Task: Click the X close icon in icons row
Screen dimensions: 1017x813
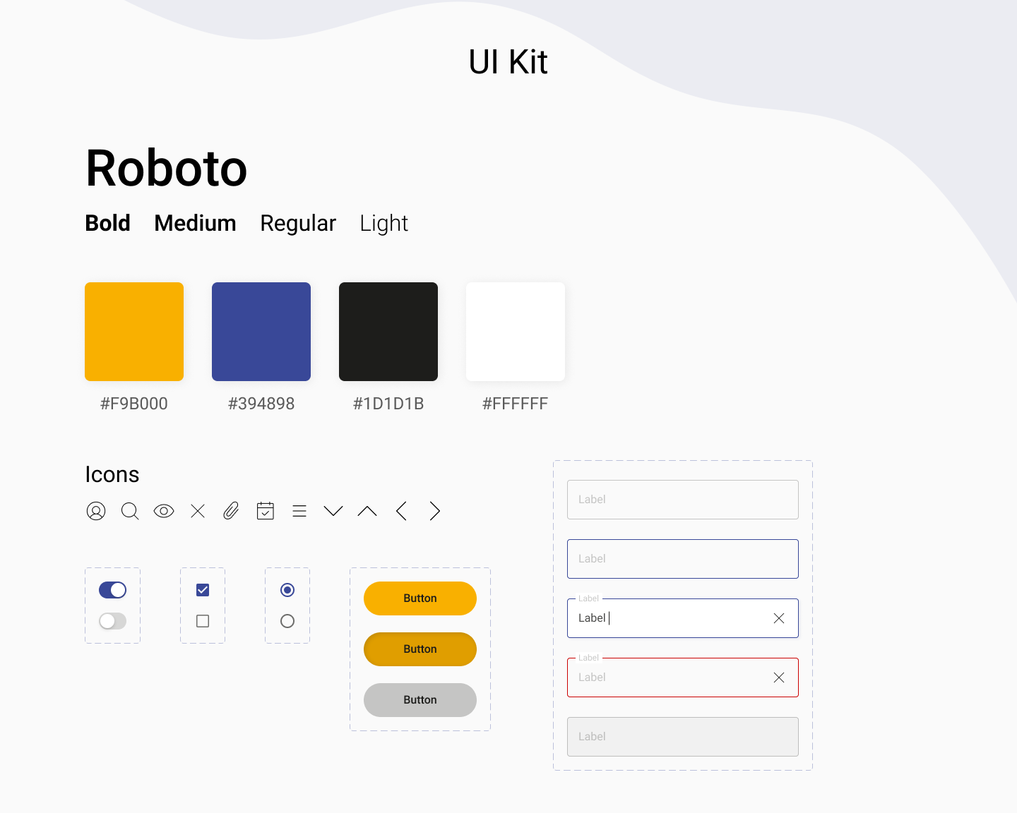Action: click(x=198, y=511)
